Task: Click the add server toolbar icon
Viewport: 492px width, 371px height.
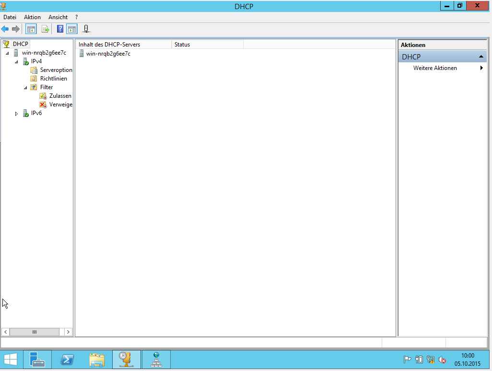Action: [86, 29]
